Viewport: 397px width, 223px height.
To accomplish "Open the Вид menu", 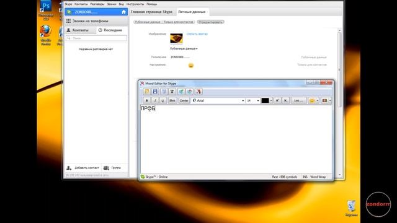I will click(122, 4).
